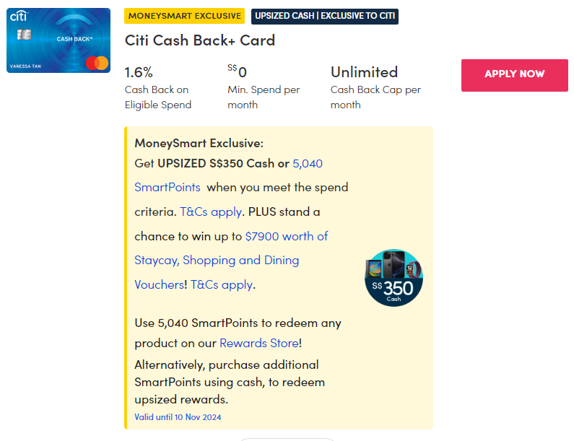This screenshot has width=574, height=441.
Task: Click the chip on the credit card
Action: point(24,35)
